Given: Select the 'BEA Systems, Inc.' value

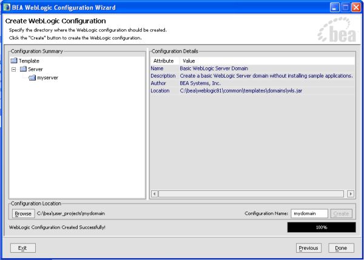Looking at the screenshot, I should tap(200, 83).
